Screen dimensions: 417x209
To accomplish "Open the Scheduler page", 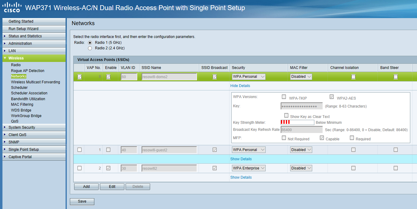I will pyautogui.click(x=19, y=88).
